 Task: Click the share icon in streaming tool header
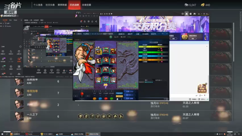pyautogui.click(x=96, y=21)
